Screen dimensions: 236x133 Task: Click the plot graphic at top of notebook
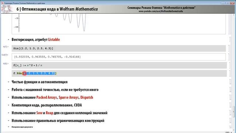(x=119, y=24)
